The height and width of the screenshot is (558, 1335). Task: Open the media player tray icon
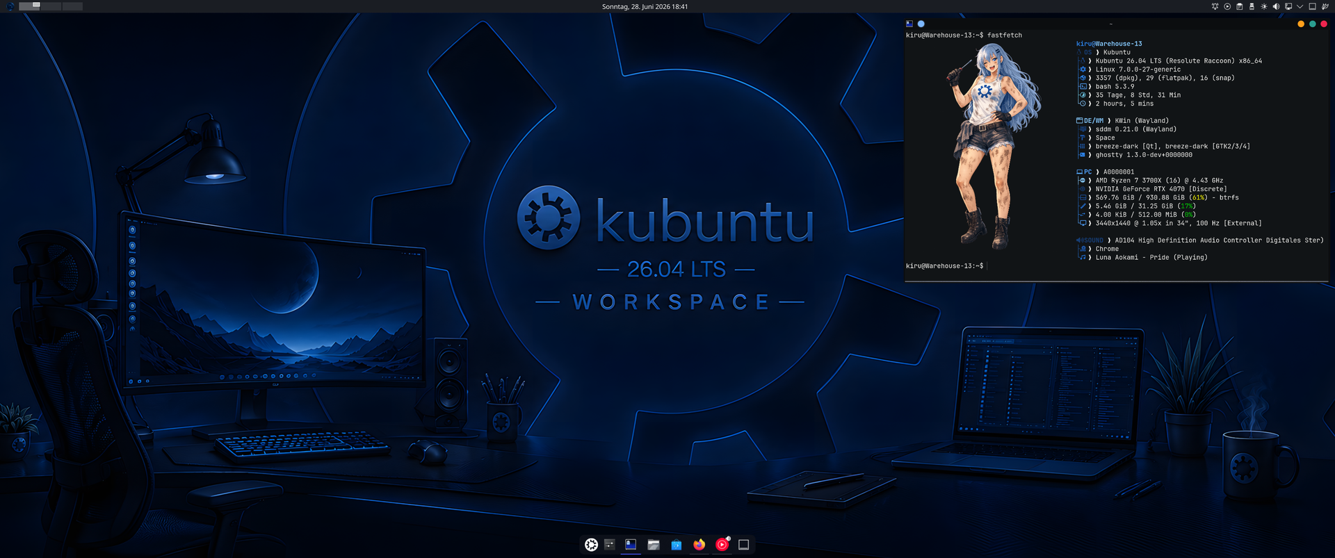pyautogui.click(x=1227, y=6)
